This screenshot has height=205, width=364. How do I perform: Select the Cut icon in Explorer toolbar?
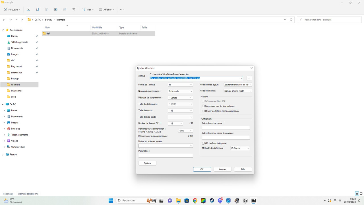(x=28, y=9)
